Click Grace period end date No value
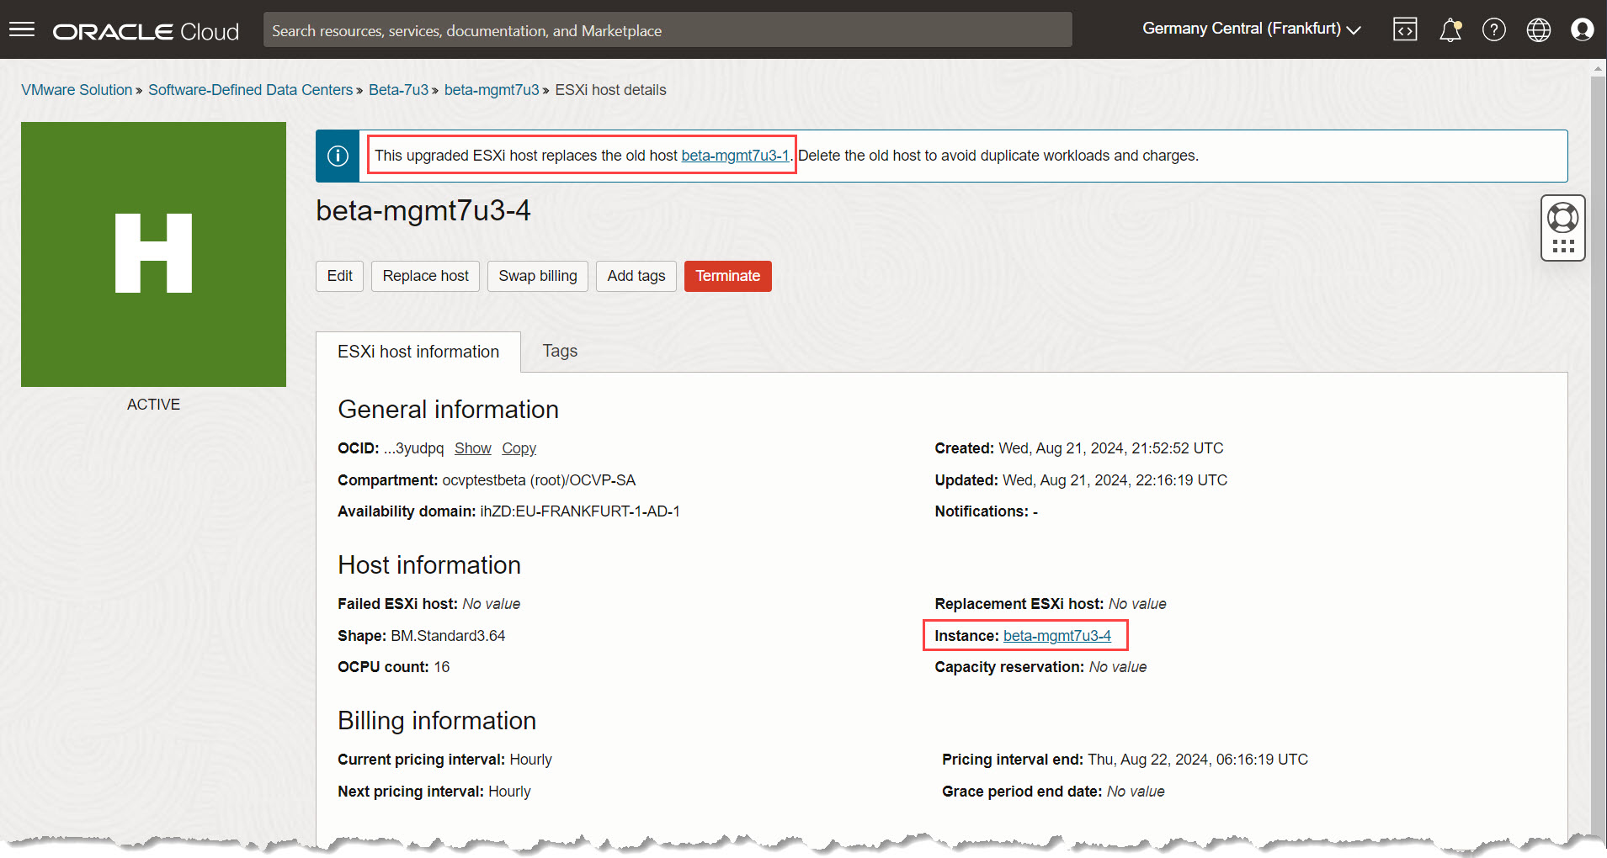 pos(1136,792)
